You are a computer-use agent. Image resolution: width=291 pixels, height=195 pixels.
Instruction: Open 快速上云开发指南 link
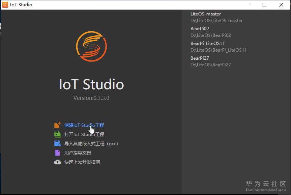pyautogui.click(x=82, y=162)
